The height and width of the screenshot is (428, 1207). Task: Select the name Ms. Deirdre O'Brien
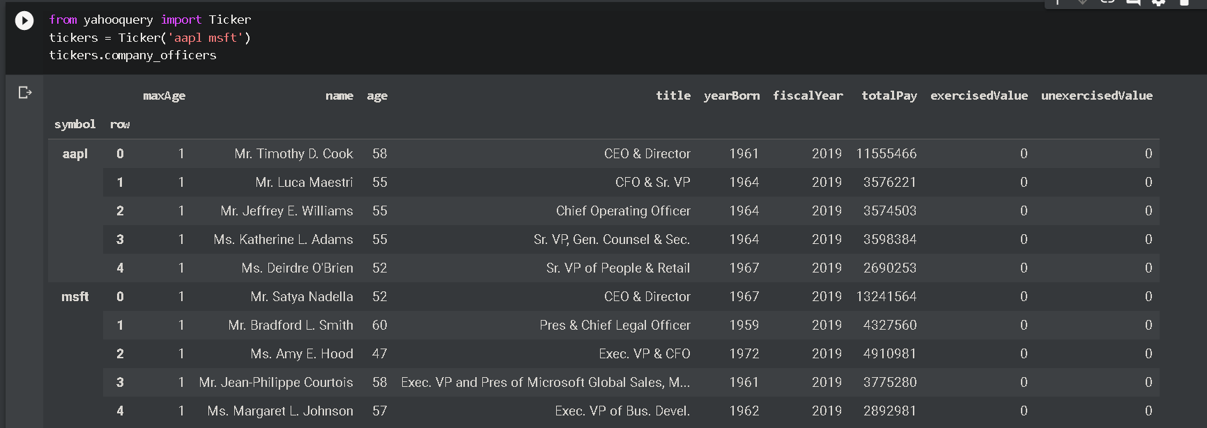coord(297,268)
